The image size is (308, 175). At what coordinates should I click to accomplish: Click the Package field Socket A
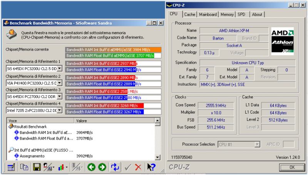pos(234,45)
